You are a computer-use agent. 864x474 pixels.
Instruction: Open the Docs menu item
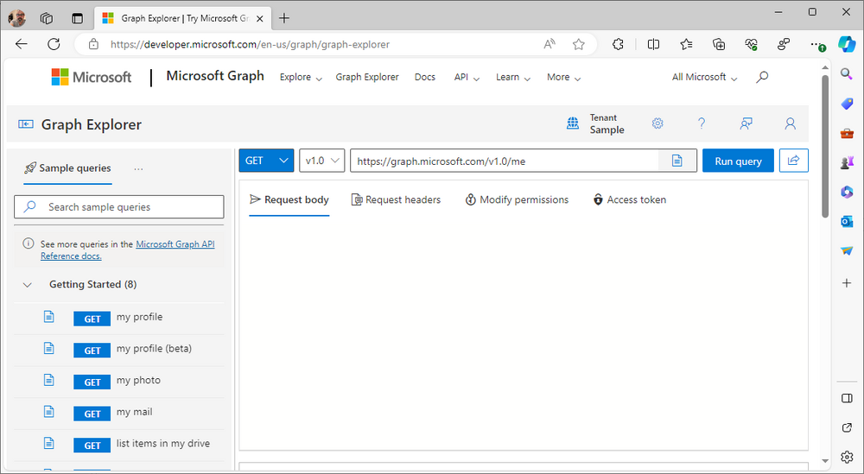[x=425, y=77]
